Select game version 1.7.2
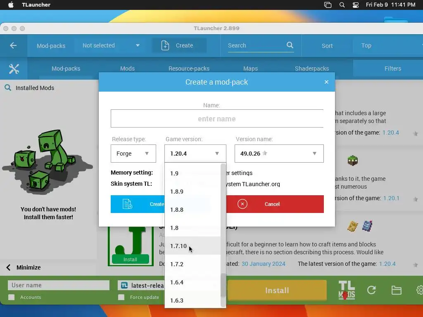Viewport: 423px width, 317px height. pos(192,264)
